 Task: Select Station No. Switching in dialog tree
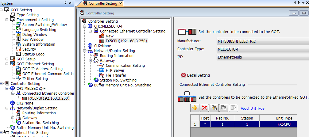[x=118, y=80]
